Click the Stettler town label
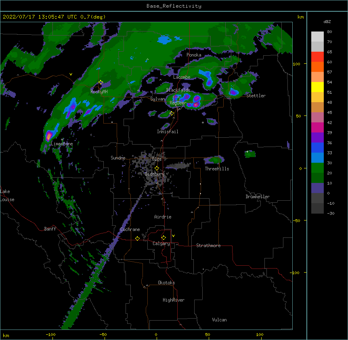Screen dimensions: 348x340 pyautogui.click(x=256, y=96)
